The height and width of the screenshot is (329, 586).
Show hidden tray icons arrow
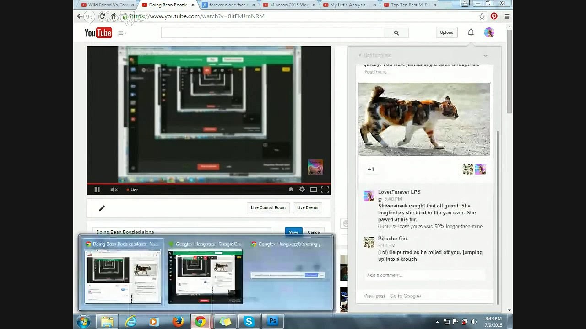pos(437,322)
